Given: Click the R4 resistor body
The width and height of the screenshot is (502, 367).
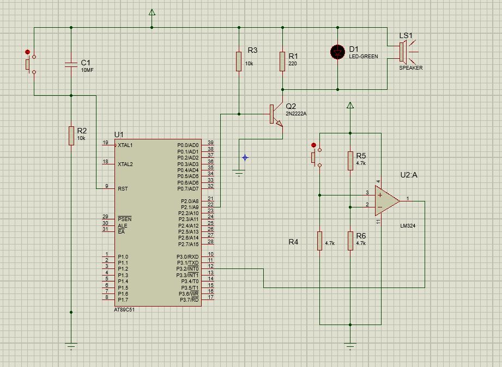Looking at the screenshot, I should 319,241.
